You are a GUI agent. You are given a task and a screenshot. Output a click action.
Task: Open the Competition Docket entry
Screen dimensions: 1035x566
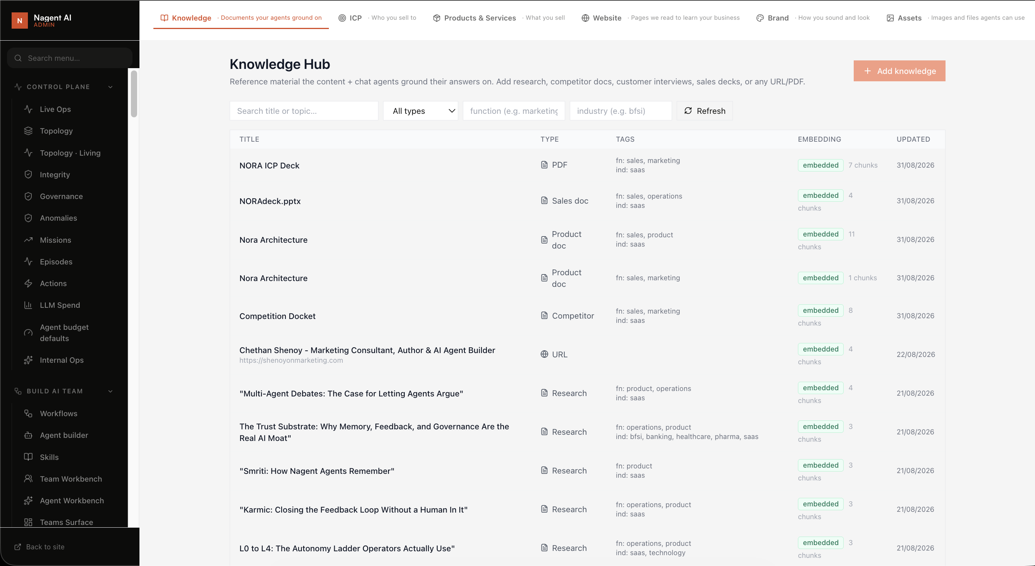point(277,316)
